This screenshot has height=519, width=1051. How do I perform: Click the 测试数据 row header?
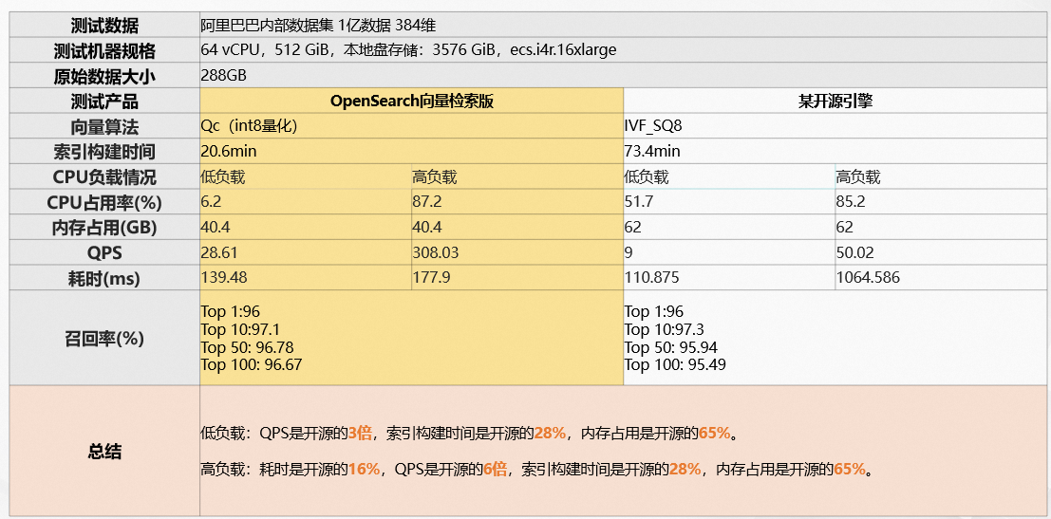(x=104, y=26)
